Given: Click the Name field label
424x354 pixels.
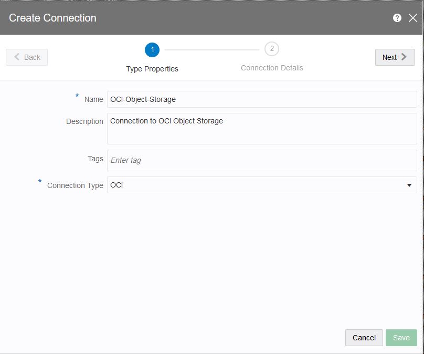Looking at the screenshot, I should point(94,99).
